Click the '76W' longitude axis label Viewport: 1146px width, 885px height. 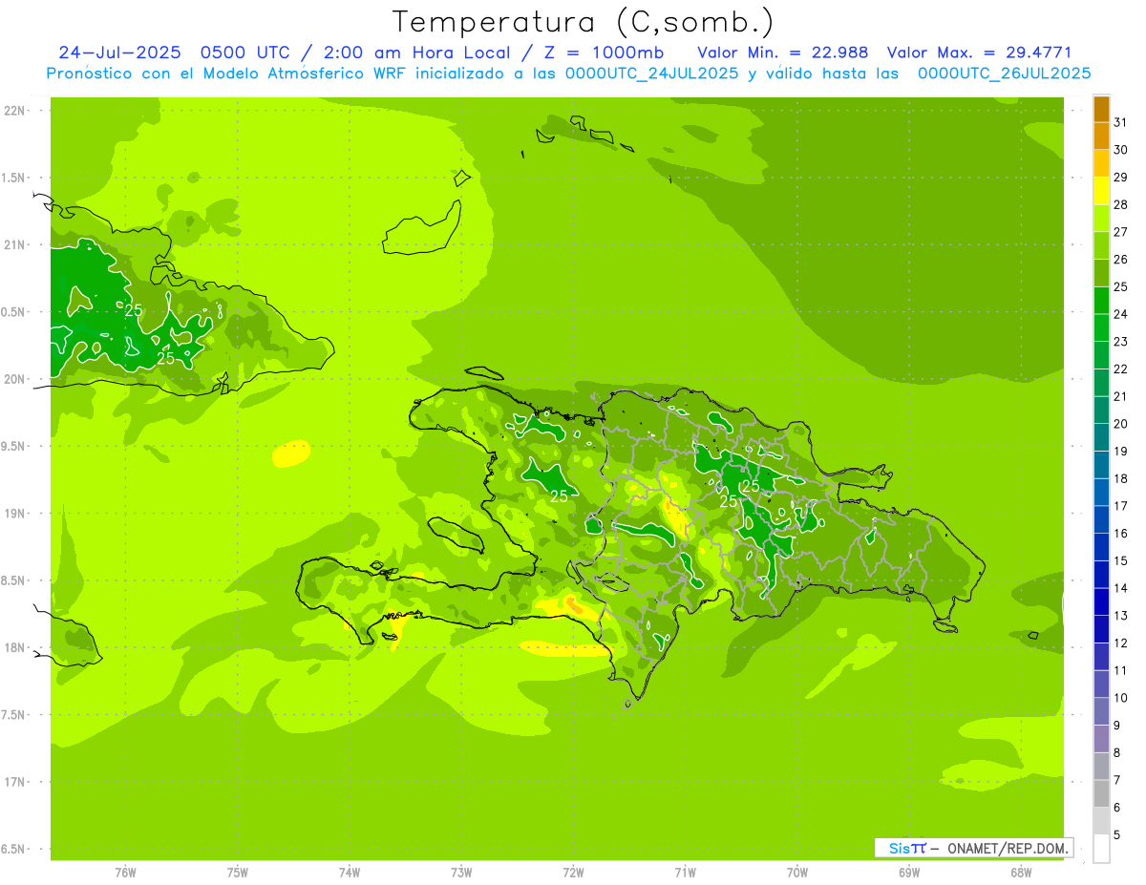125,873
